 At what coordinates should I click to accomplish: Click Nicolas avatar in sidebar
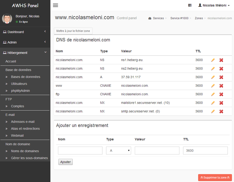(7, 19)
